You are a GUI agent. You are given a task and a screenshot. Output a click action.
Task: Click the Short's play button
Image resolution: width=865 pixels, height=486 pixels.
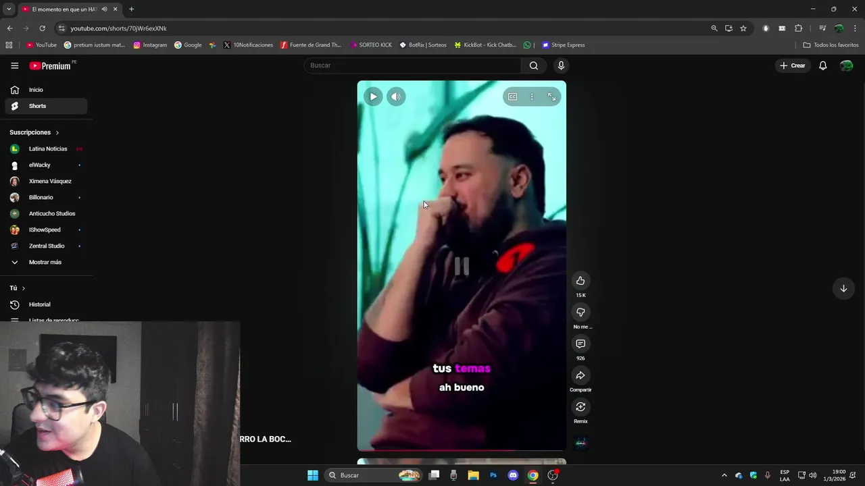tap(373, 97)
